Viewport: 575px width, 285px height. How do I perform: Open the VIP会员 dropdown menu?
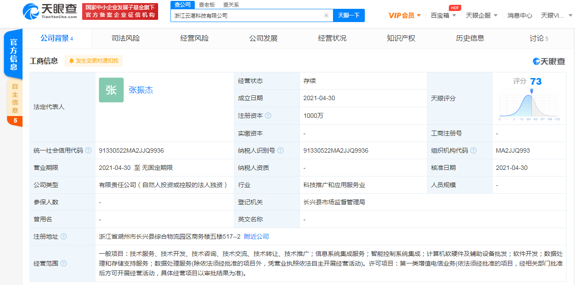(404, 14)
